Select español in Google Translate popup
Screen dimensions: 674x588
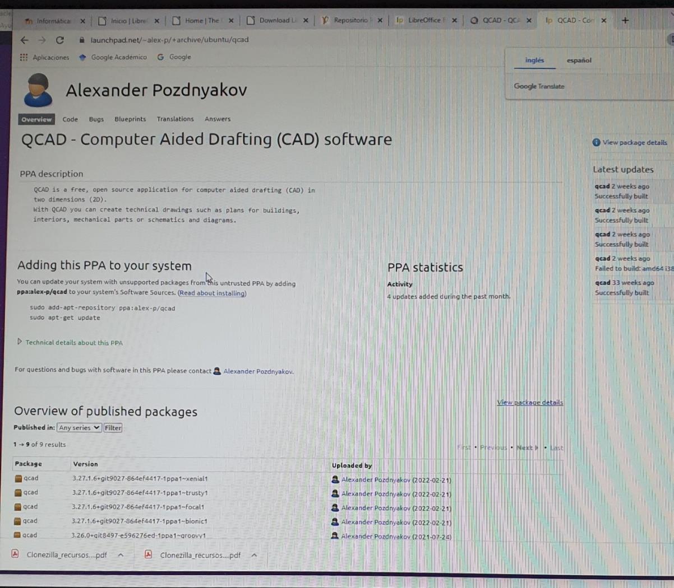click(579, 60)
